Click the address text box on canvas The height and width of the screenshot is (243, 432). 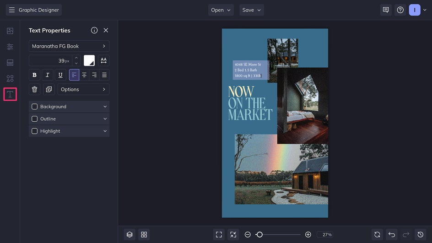point(251,70)
